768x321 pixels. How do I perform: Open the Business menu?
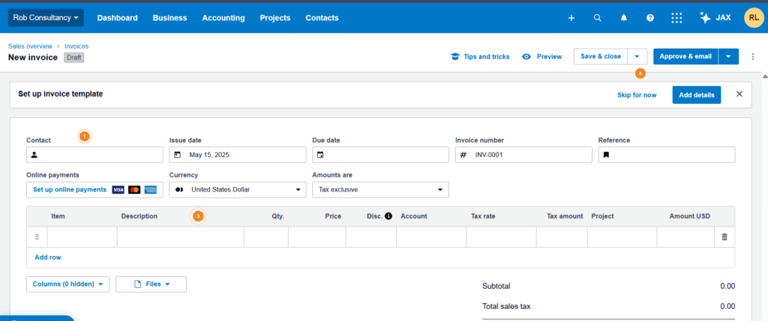169,18
